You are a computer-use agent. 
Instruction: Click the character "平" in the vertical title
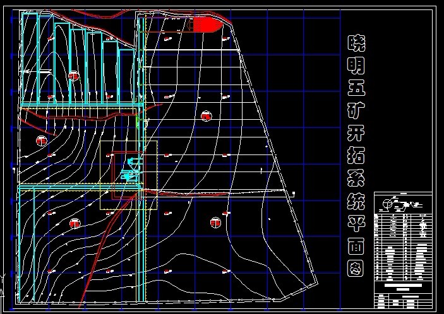point(356,224)
